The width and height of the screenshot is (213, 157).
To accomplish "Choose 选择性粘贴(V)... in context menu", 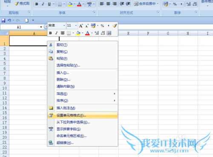I will (x=83, y=65).
